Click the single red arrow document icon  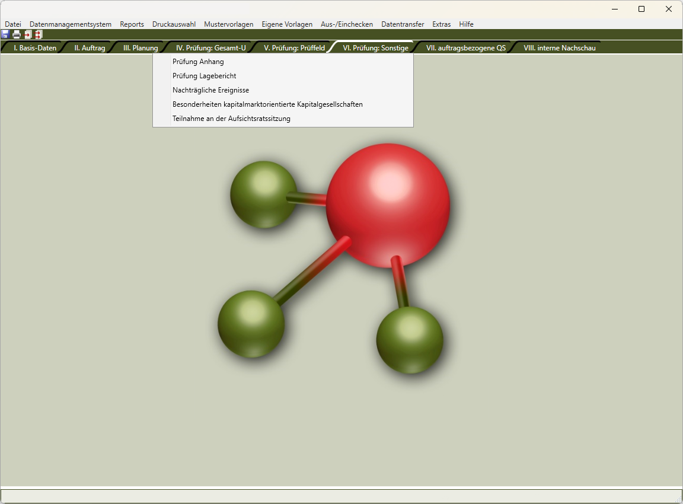28,34
